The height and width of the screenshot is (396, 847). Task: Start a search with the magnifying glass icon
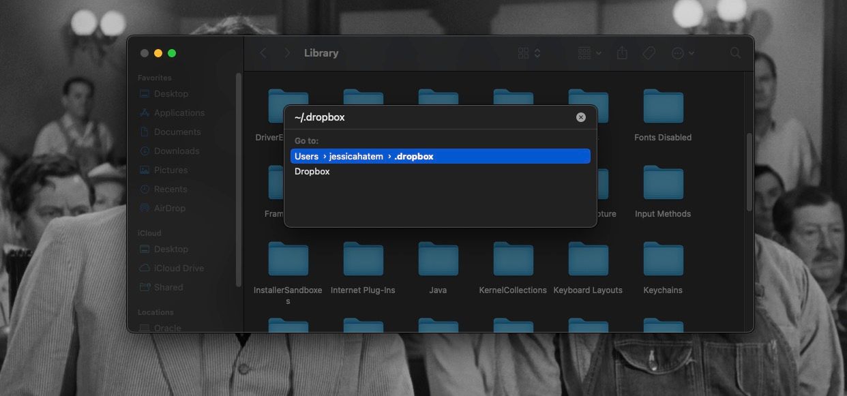coord(735,52)
